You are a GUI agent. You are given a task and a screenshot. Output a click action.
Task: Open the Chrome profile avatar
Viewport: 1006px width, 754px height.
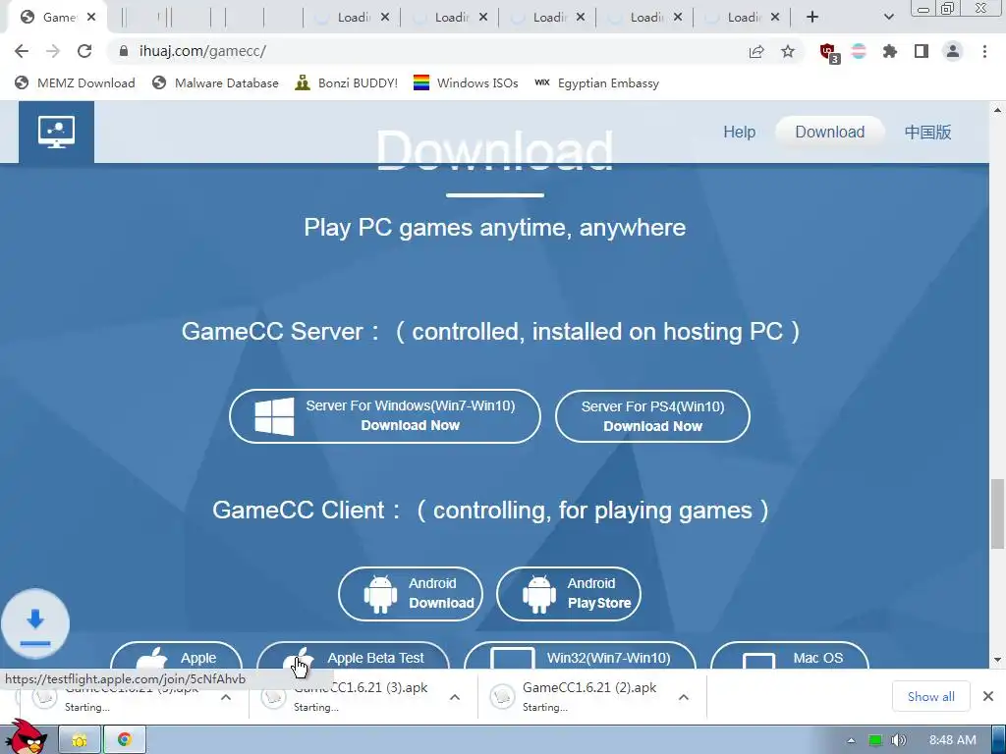(953, 51)
